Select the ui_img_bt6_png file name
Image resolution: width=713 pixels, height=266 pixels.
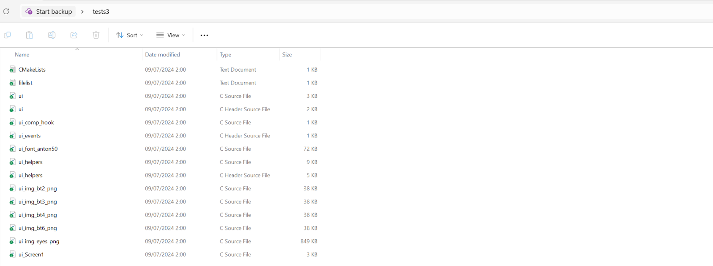(37, 228)
